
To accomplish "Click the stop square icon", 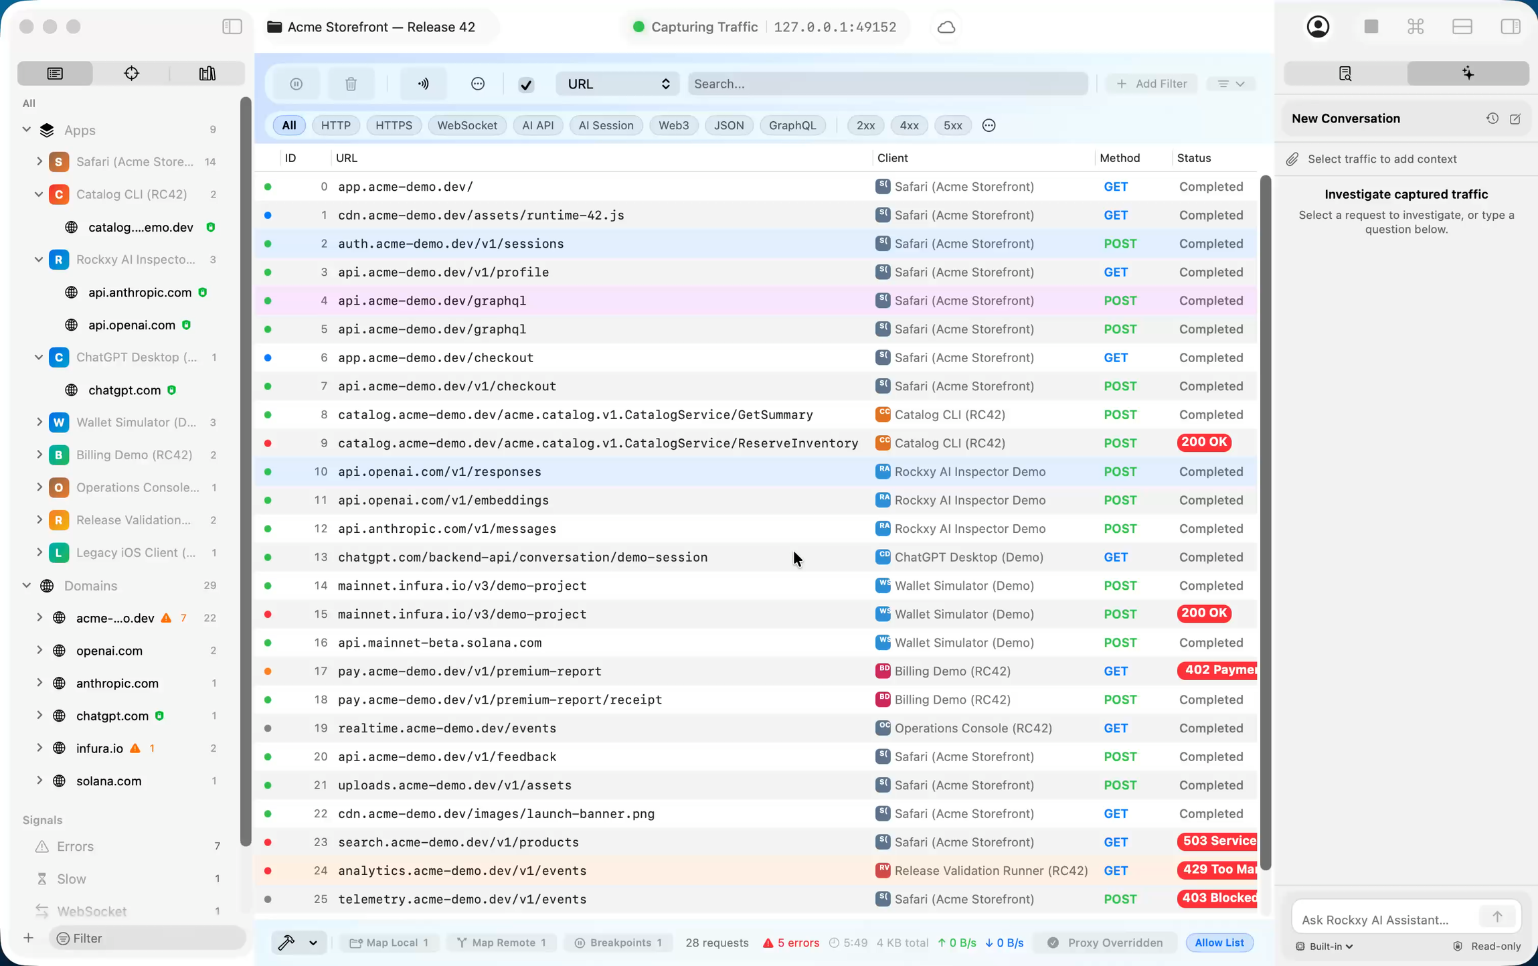I will 1371,27.
